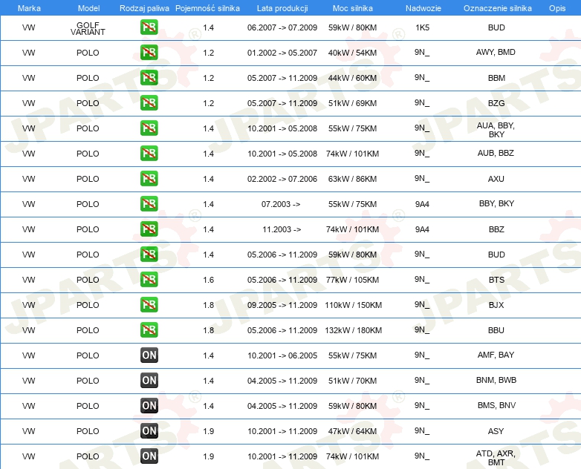Click the diesel ON icon for BNM, BWB
The width and height of the screenshot is (581, 469).
point(149,380)
